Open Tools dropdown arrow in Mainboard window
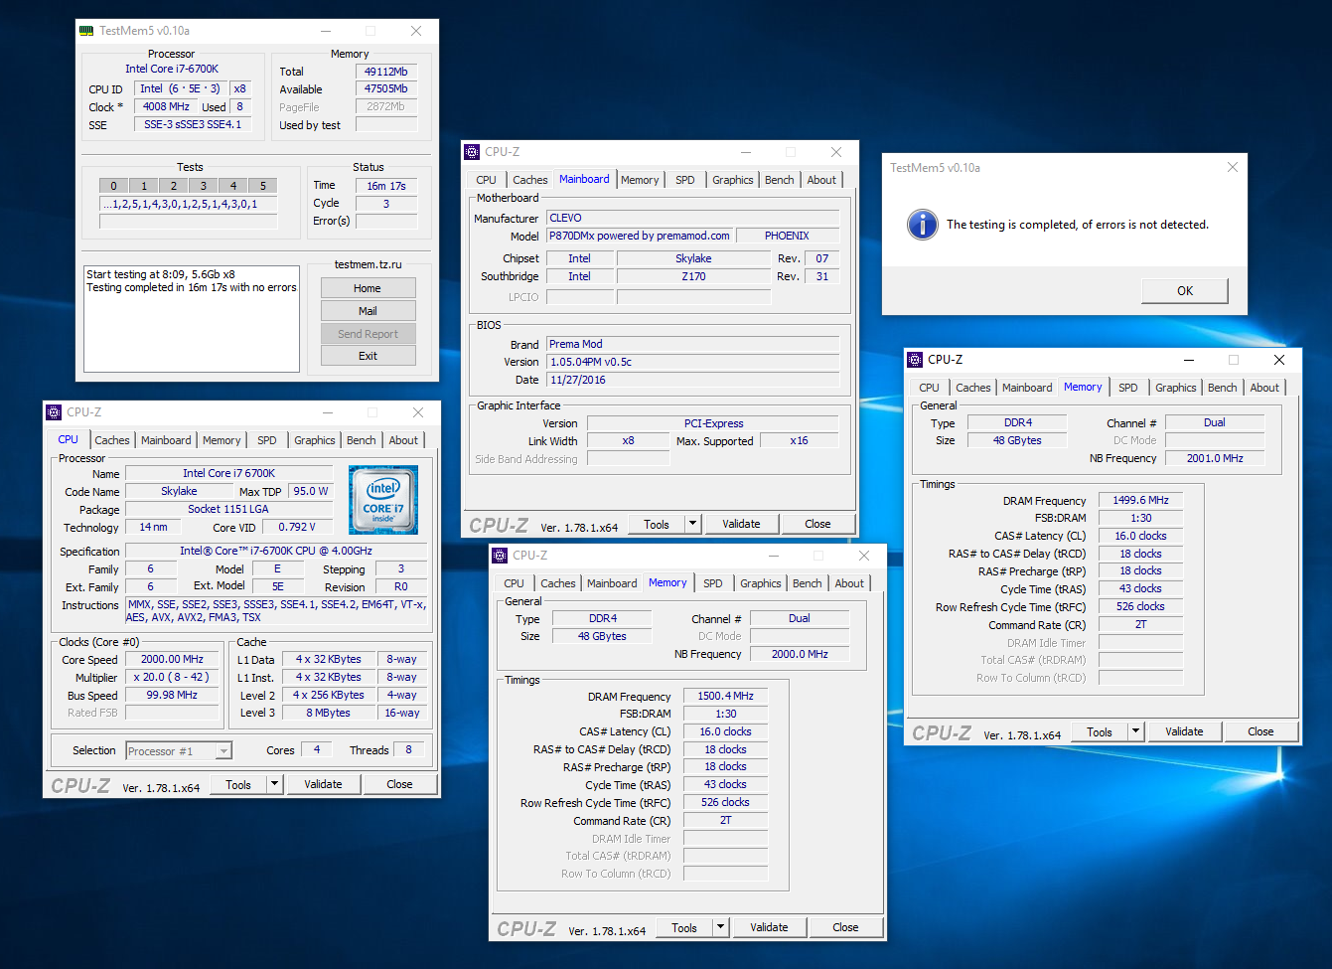Image resolution: width=1332 pixels, height=969 pixels. point(693,524)
